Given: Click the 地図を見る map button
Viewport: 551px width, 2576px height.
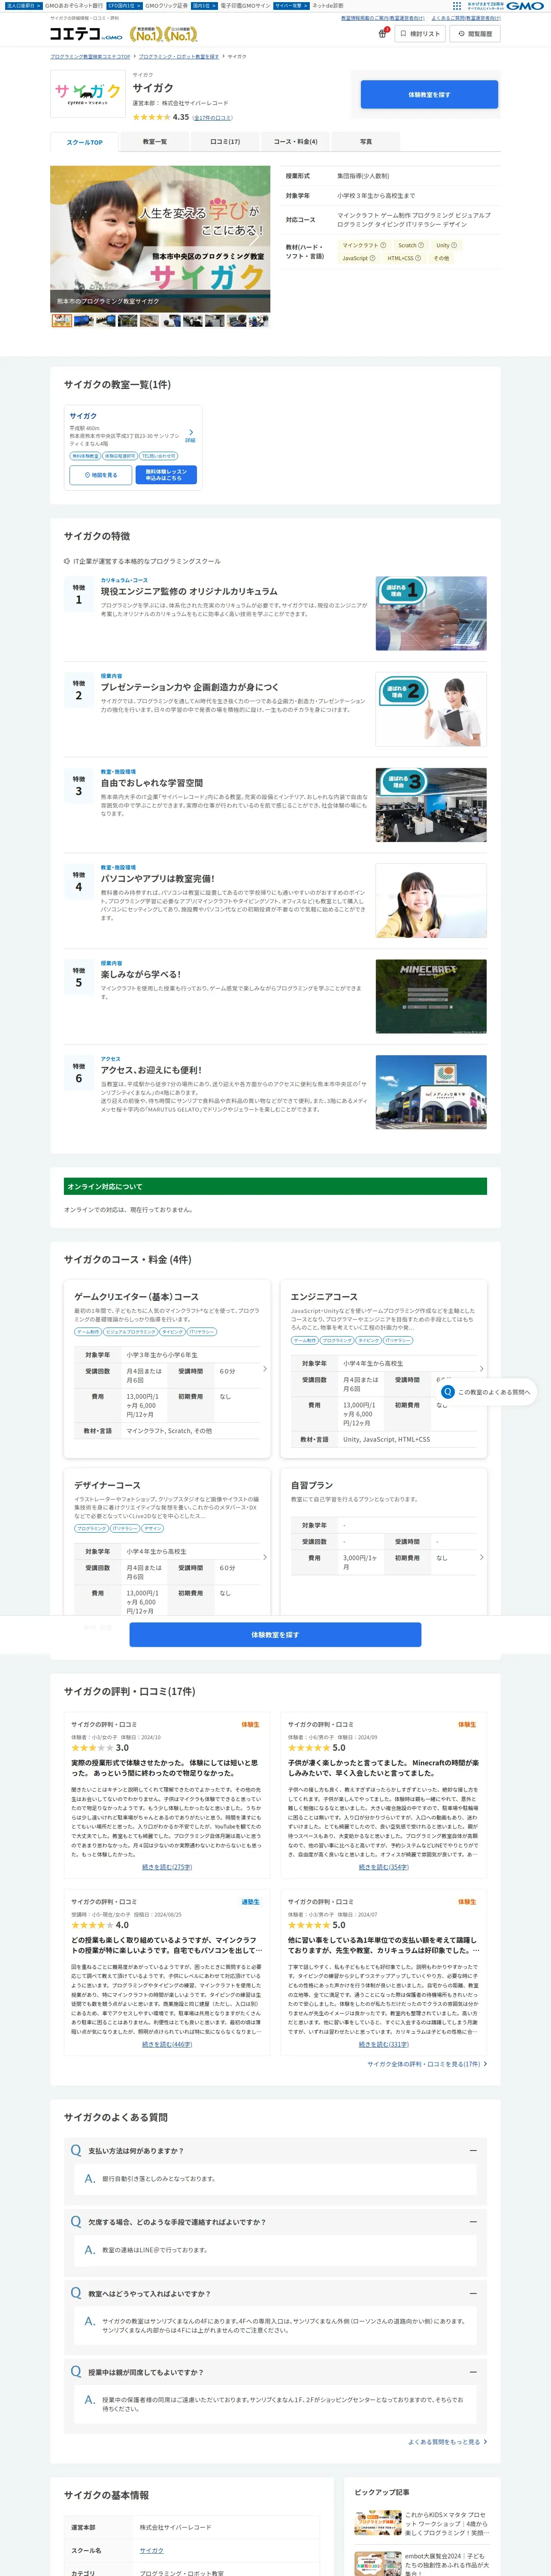Looking at the screenshot, I should (101, 475).
